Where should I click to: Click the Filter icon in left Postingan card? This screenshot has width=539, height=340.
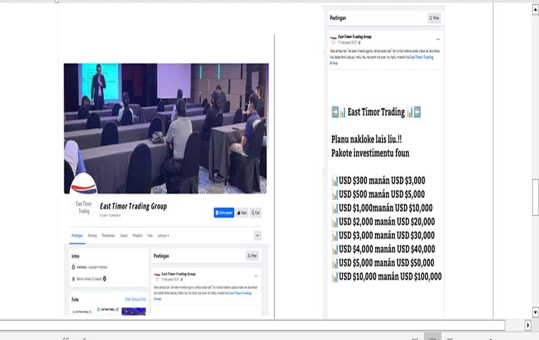click(x=252, y=256)
